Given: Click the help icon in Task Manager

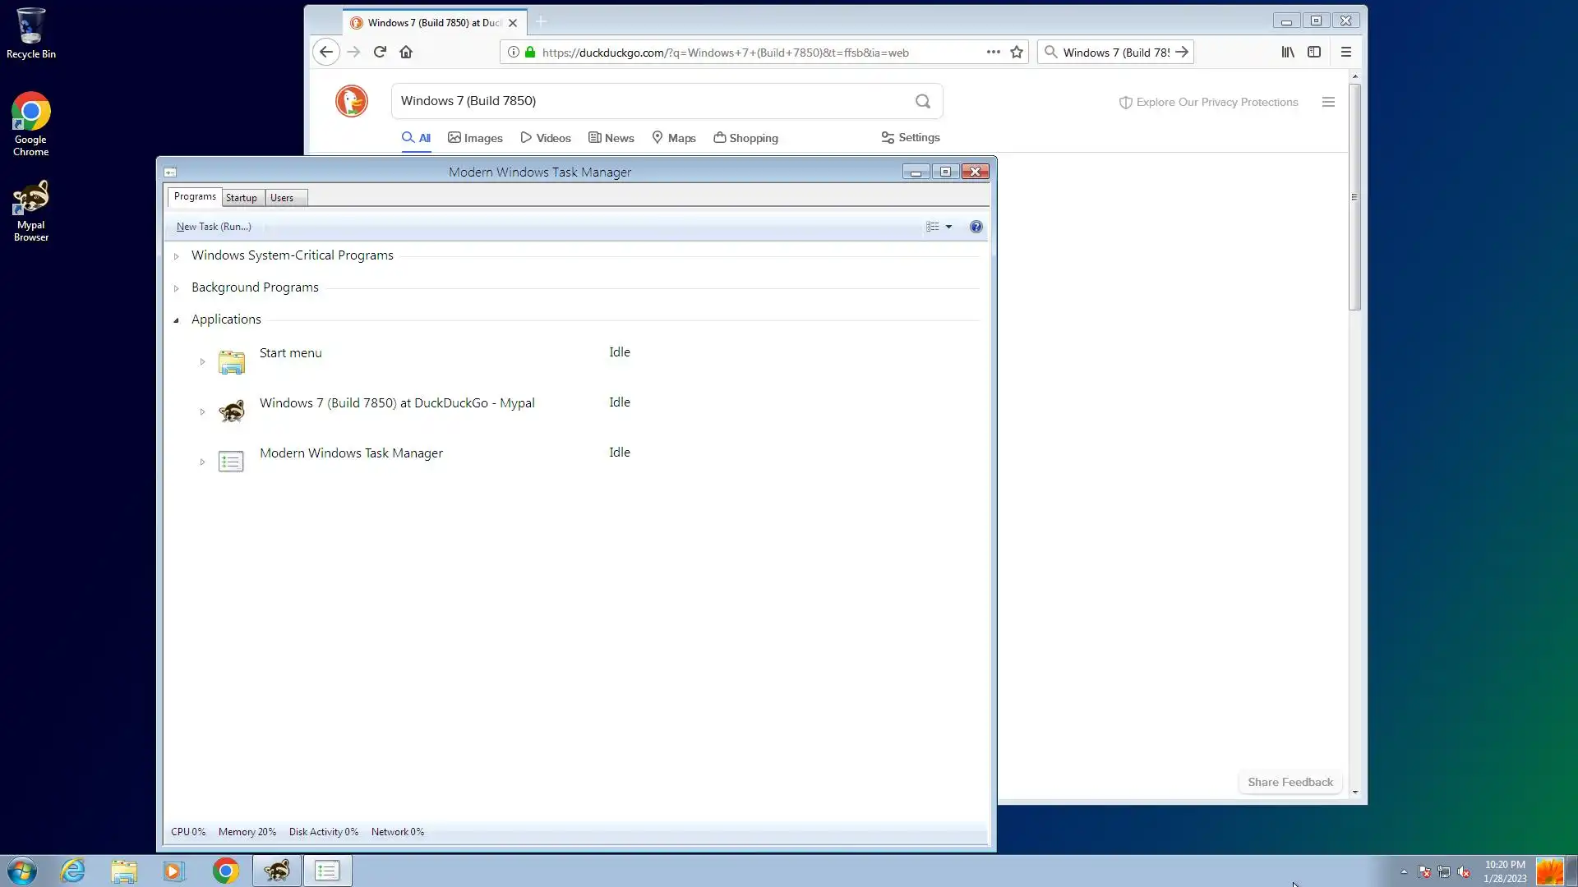Looking at the screenshot, I should (x=976, y=227).
